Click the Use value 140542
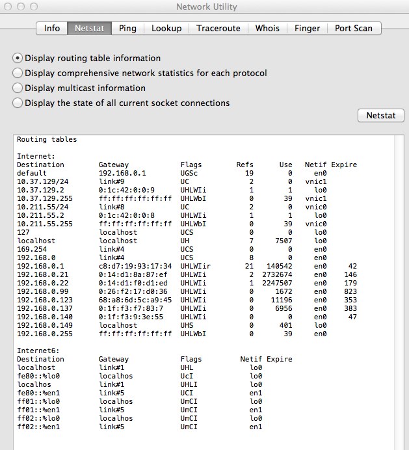409x450 pixels. point(279,267)
